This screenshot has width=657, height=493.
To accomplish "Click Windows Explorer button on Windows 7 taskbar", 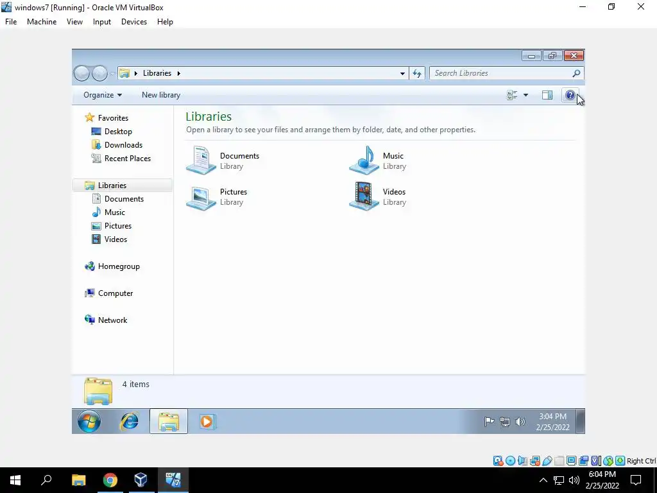I will (x=169, y=421).
